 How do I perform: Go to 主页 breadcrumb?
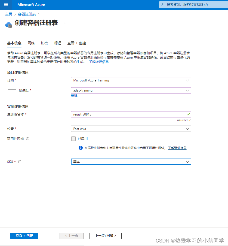point(9,14)
